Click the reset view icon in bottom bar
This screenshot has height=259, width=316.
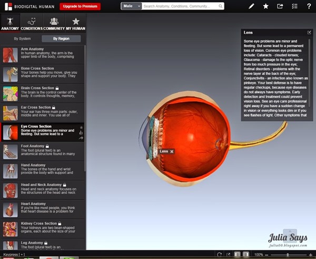point(220,255)
